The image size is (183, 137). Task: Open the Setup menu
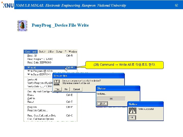(x=59, y=52)
